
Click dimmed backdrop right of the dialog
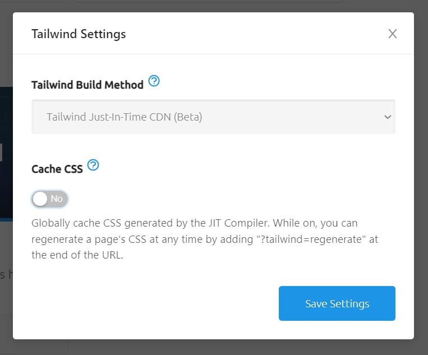pyautogui.click(x=421, y=168)
